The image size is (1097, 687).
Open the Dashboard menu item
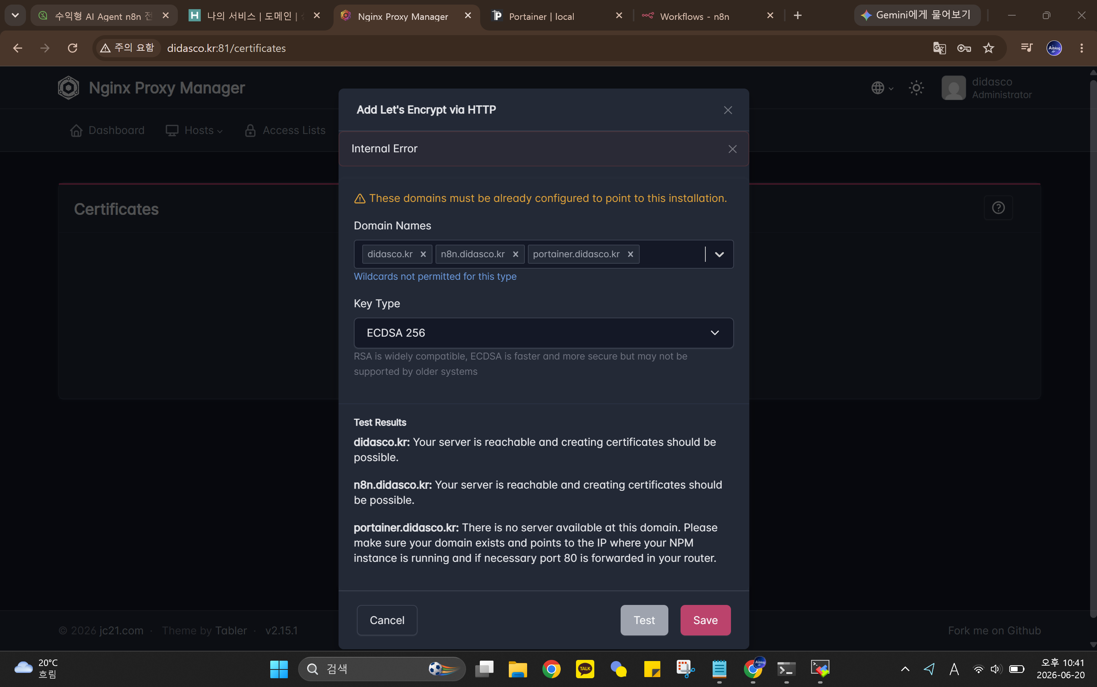[107, 131]
